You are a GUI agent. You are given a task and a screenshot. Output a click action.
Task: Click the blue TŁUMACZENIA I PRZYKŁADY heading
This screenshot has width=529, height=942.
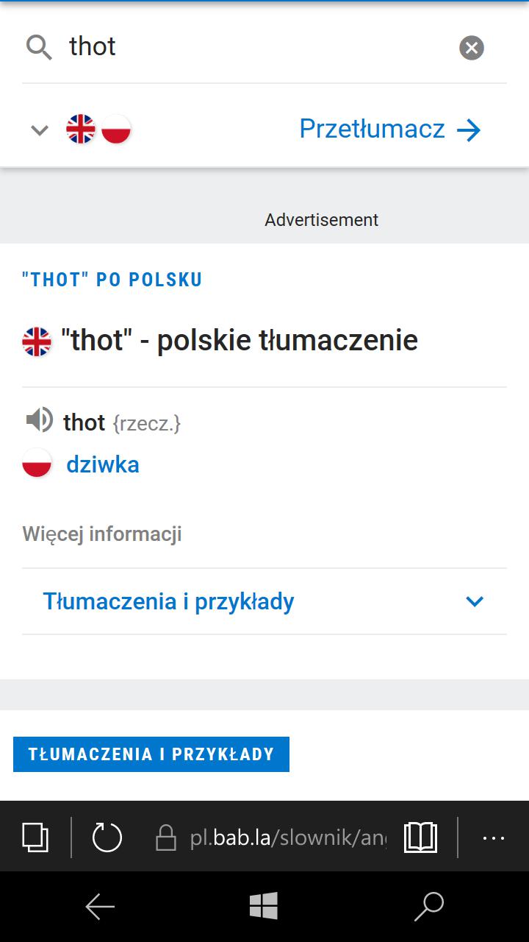click(x=151, y=754)
